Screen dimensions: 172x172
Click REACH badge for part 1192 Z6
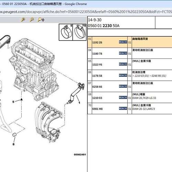point(123,42)
